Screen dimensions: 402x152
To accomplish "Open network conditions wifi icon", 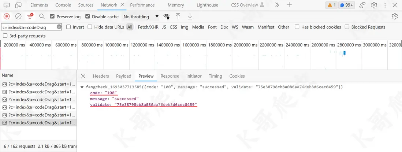I will 167,16.
